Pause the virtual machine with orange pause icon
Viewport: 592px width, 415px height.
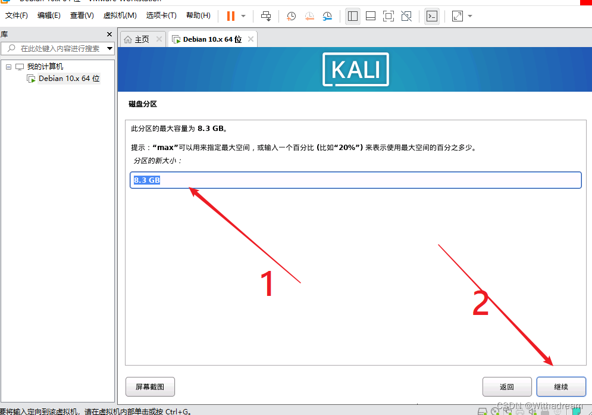pos(231,16)
